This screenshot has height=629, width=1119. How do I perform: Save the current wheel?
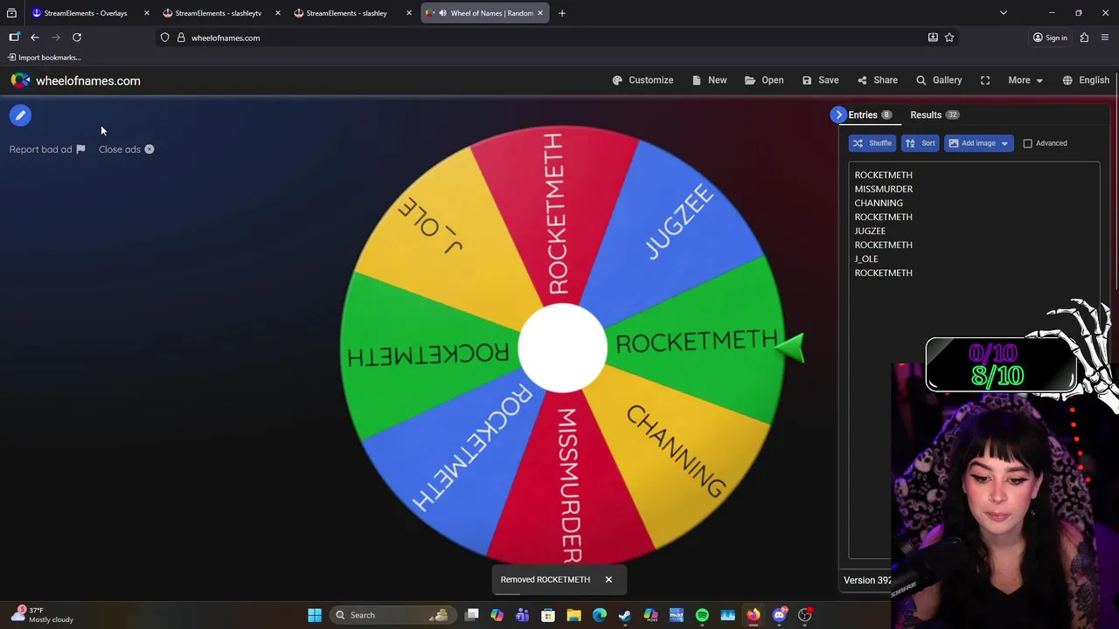(x=820, y=80)
